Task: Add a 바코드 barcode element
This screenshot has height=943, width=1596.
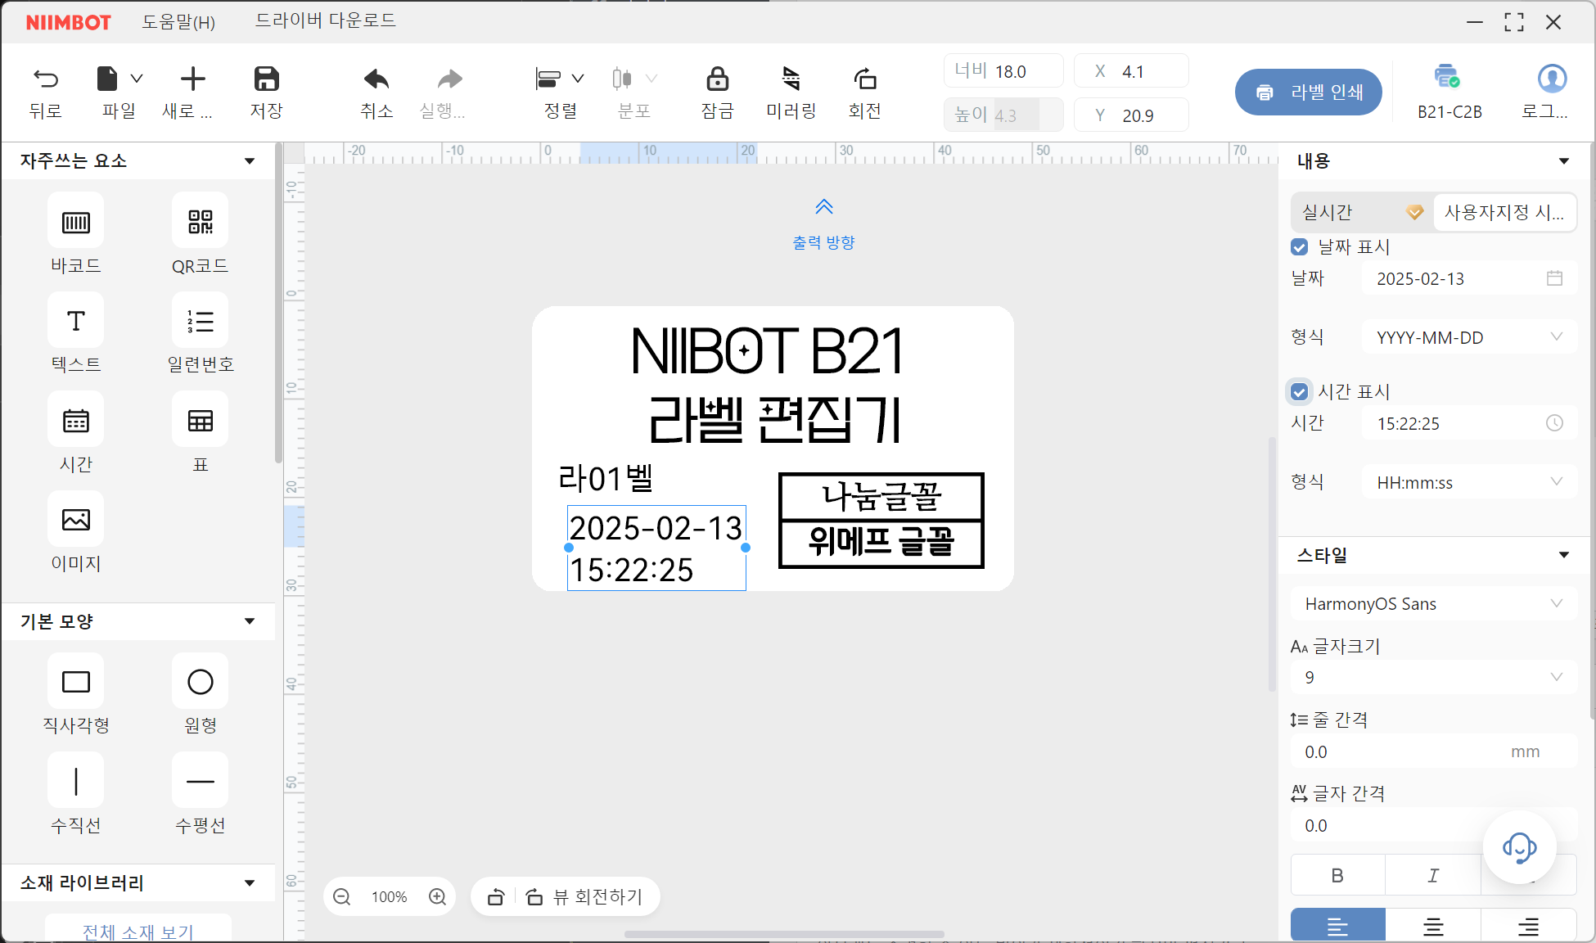Action: (x=76, y=221)
